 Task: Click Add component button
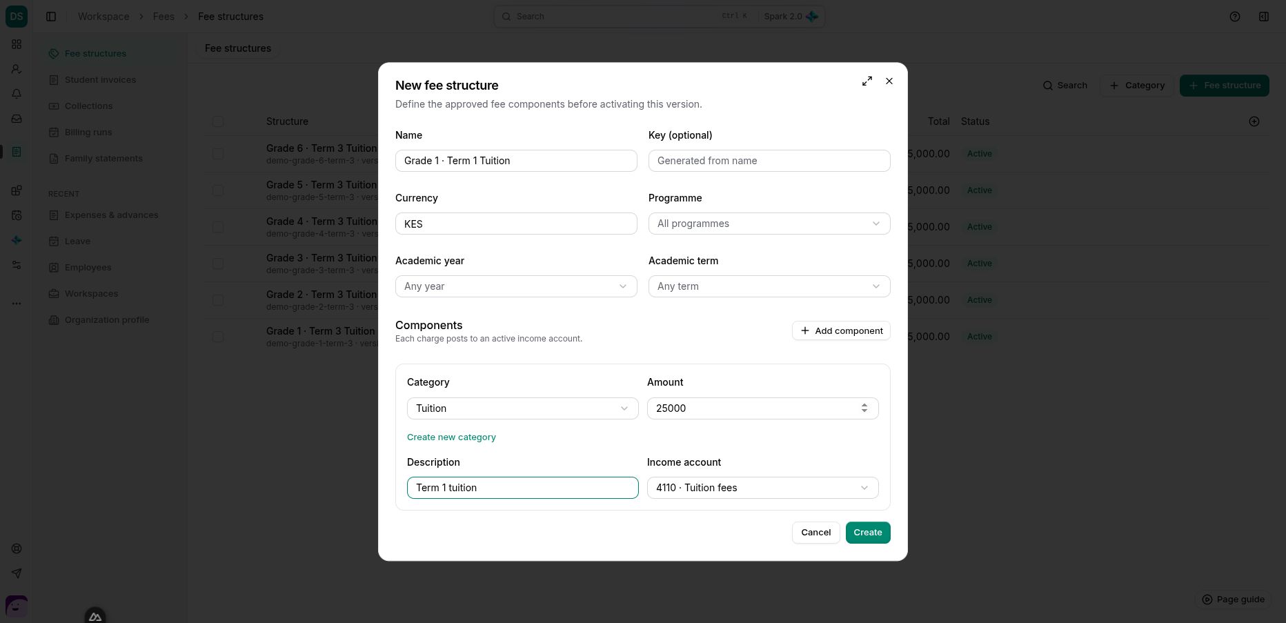point(841,331)
